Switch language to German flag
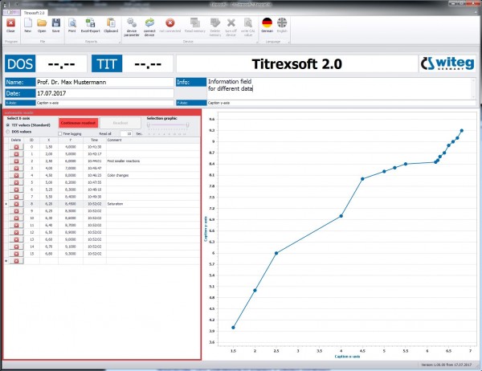Viewport: 482px width, 371px height. pyautogui.click(x=268, y=23)
